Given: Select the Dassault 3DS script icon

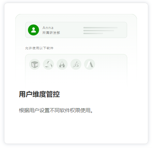Looking at the screenshot, I should [x=76, y=64].
